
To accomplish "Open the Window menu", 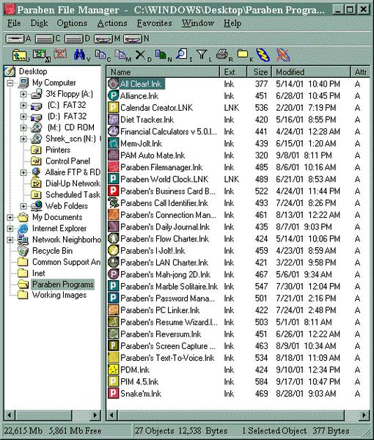I will pyautogui.click(x=198, y=23).
